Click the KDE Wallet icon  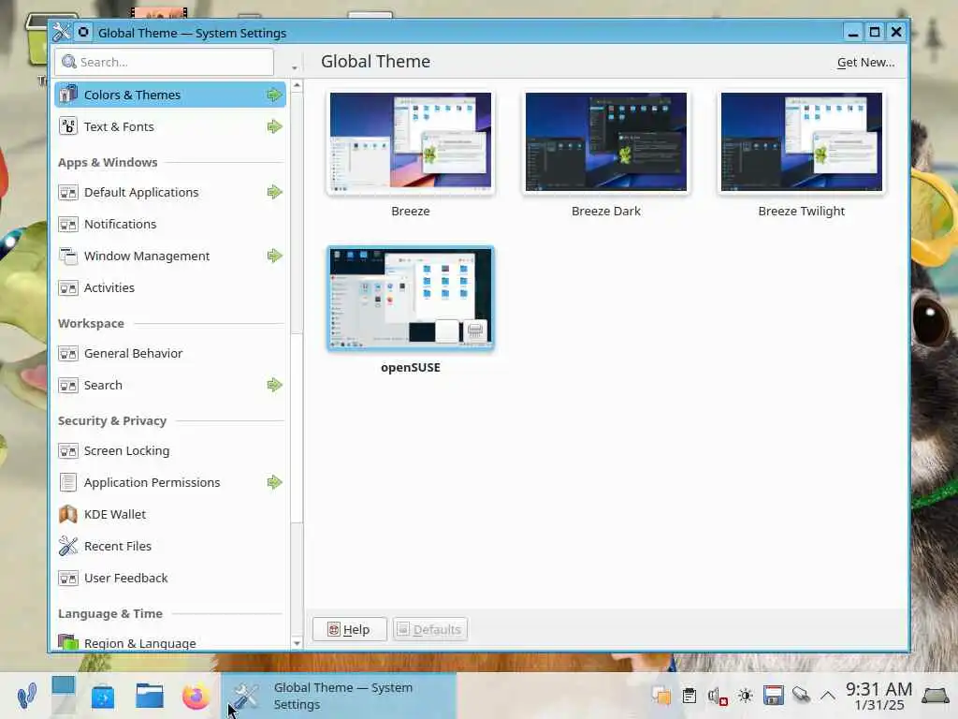click(67, 514)
